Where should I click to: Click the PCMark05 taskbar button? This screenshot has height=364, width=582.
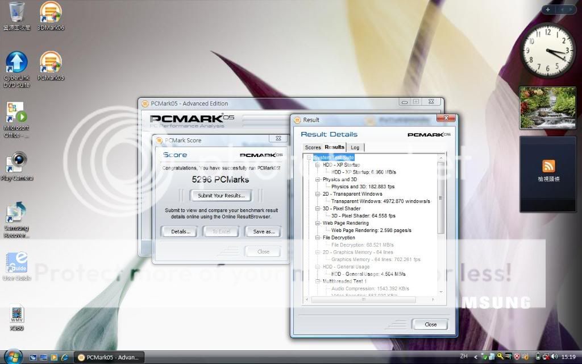click(x=109, y=357)
